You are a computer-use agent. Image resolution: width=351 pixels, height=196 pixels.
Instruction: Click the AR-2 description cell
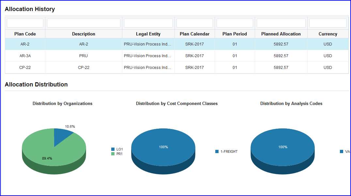[x=84, y=44]
